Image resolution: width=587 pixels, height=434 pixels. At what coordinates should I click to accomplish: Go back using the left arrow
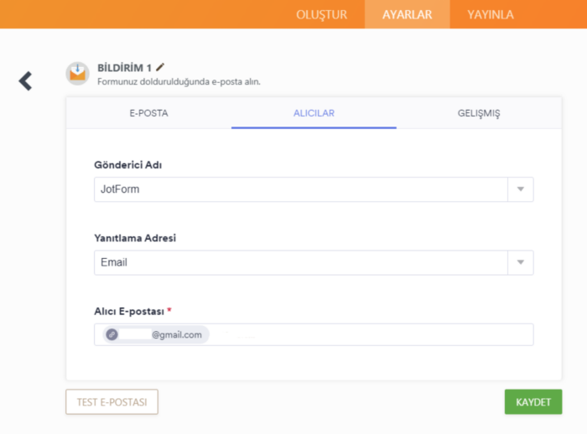pos(25,80)
